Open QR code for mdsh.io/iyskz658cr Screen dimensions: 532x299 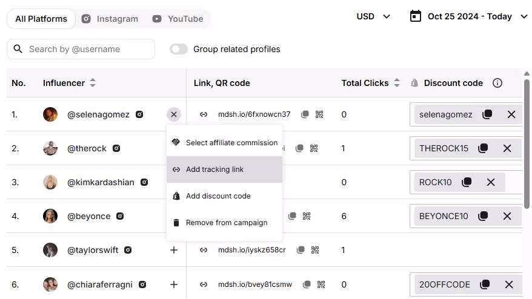(x=315, y=250)
